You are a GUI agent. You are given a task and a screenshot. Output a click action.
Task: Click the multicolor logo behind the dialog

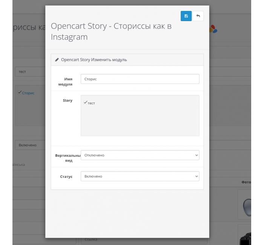[x=213, y=29]
